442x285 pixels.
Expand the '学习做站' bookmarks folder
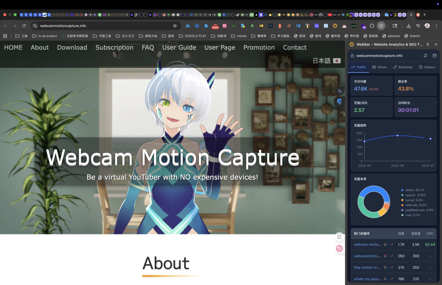[x=280, y=36]
